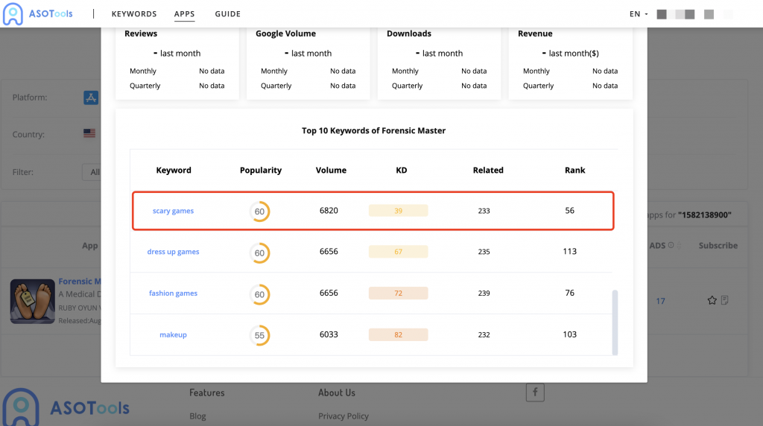Viewport: 763px width, 426px height.
Task: Open the EN language dropdown
Action: pyautogui.click(x=639, y=14)
